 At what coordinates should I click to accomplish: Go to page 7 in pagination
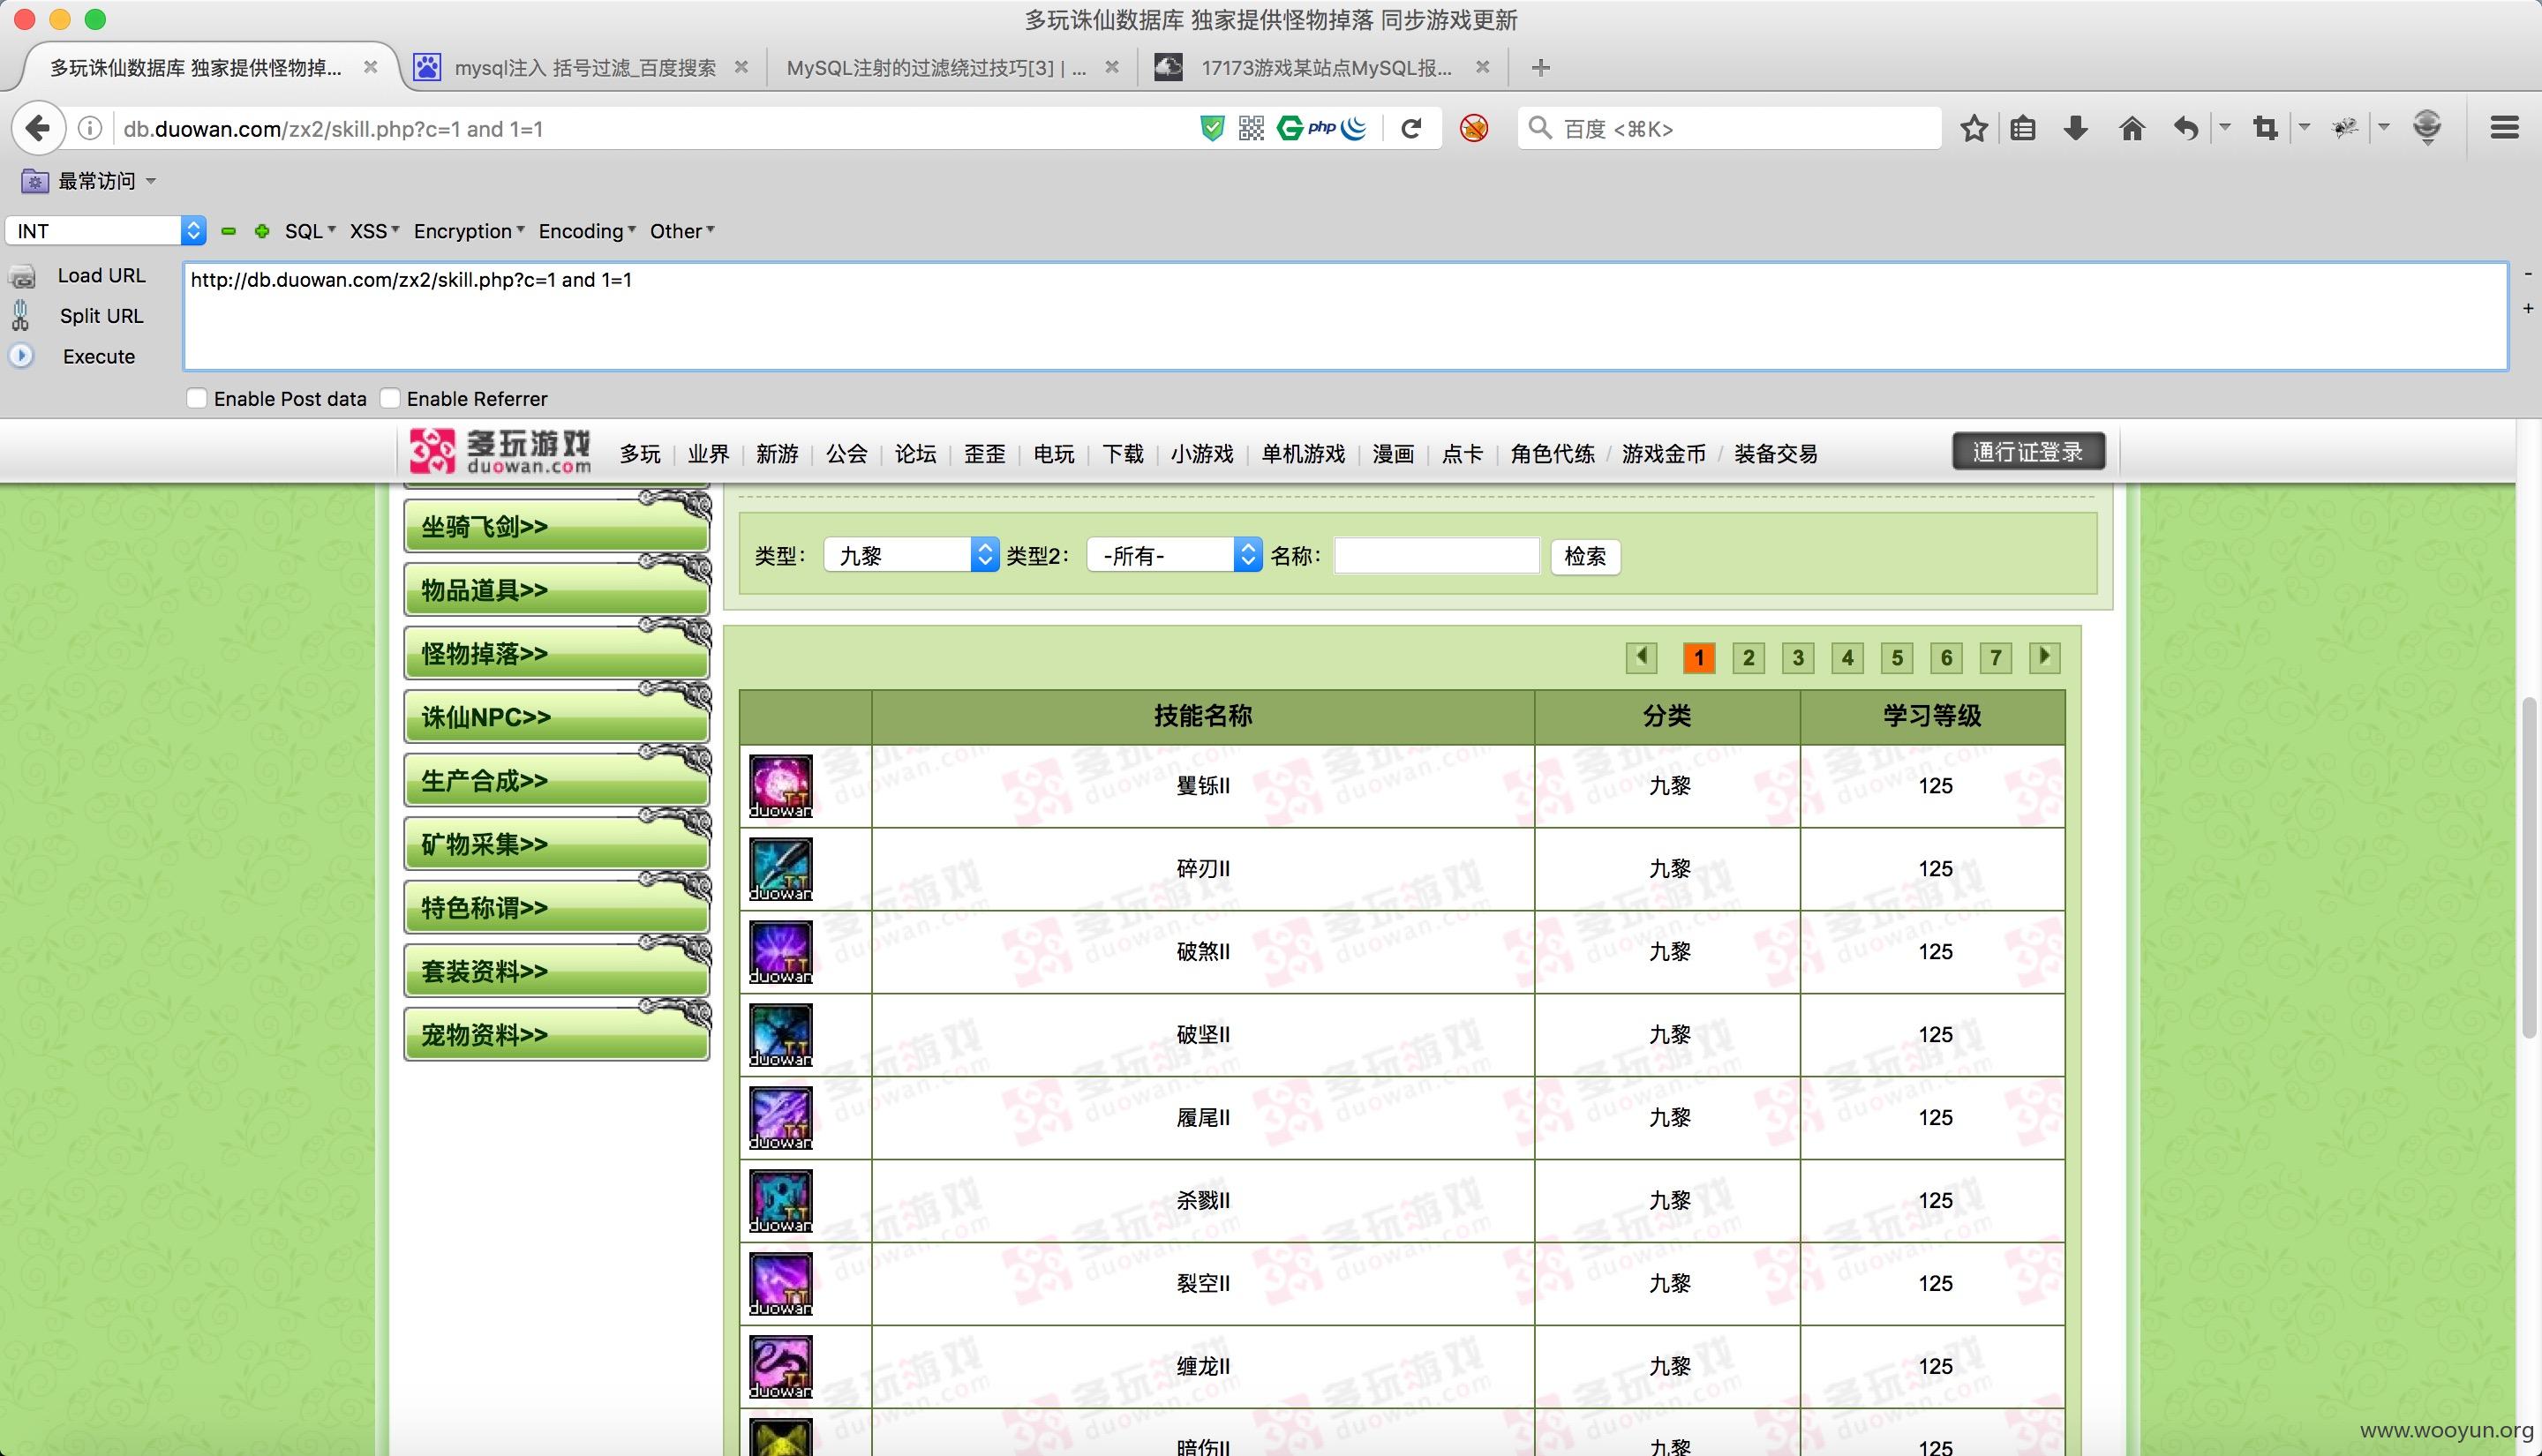(x=1995, y=657)
